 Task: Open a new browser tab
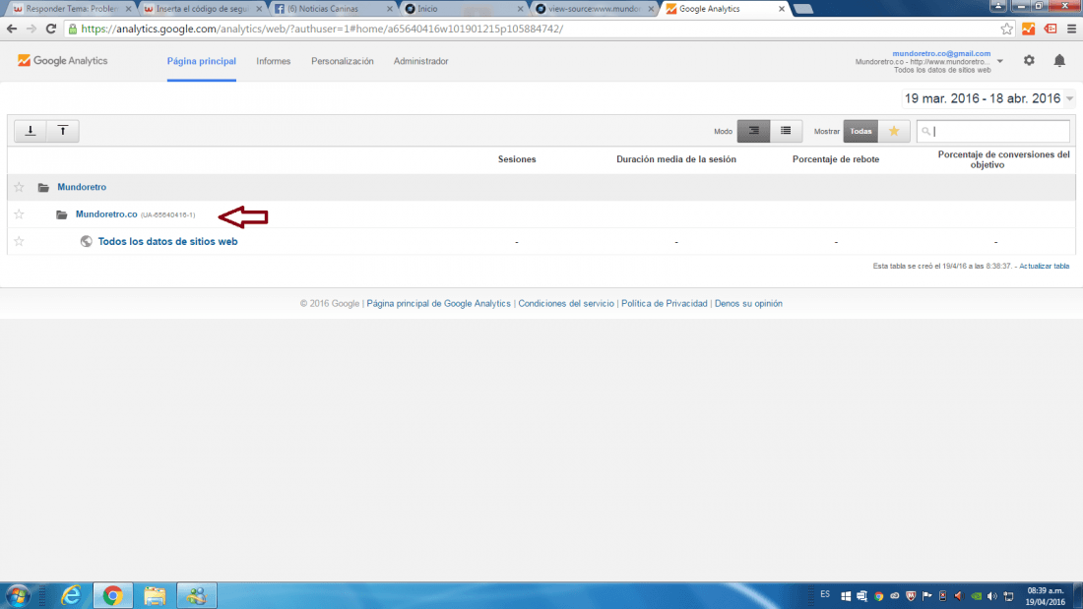coord(802,9)
